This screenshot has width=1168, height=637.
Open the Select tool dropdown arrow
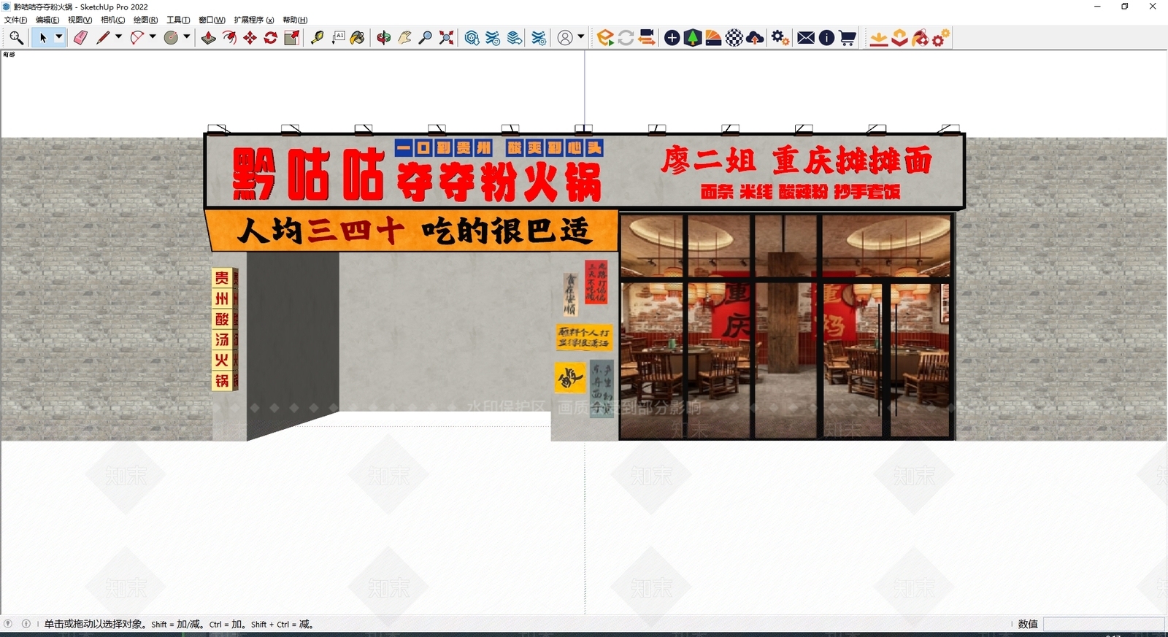[x=59, y=37]
